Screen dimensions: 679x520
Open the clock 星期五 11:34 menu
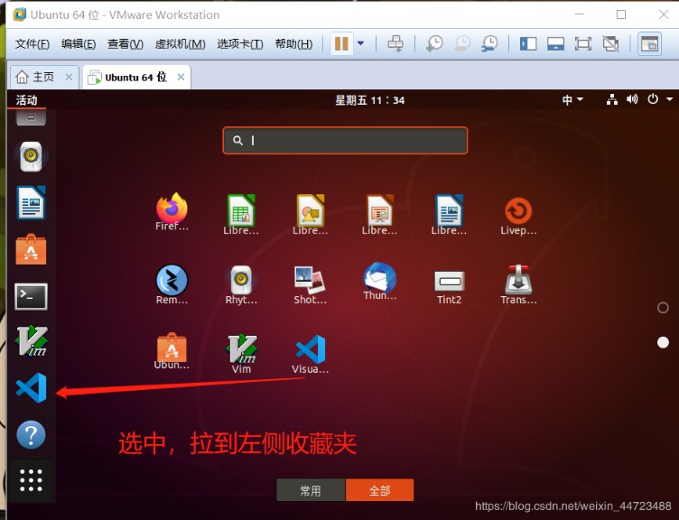pyautogui.click(x=370, y=100)
